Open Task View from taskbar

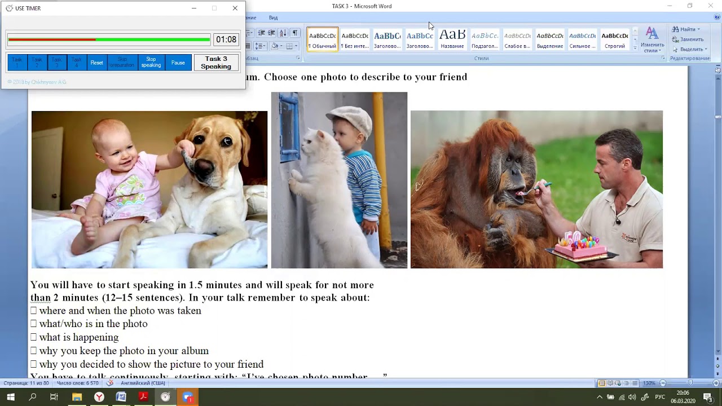pyautogui.click(x=54, y=397)
